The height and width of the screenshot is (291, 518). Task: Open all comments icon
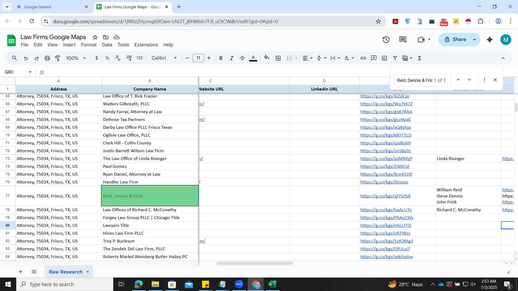click(403, 40)
